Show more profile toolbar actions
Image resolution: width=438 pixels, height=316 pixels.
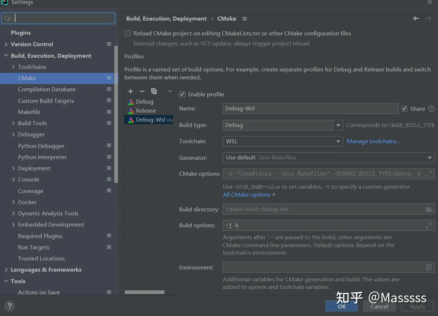(170, 91)
